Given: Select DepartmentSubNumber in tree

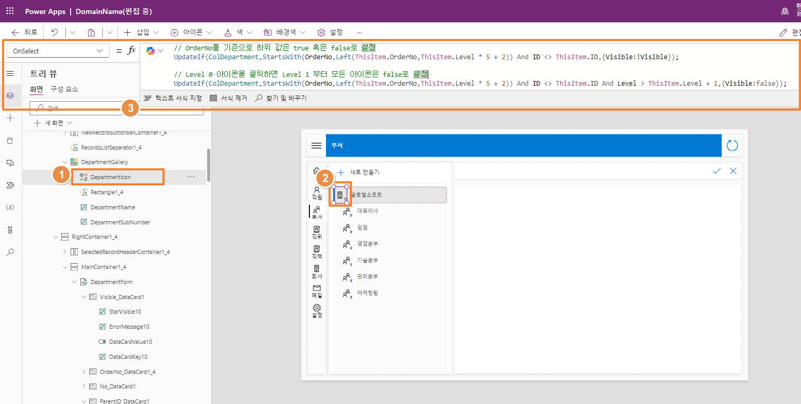Looking at the screenshot, I should [x=120, y=222].
